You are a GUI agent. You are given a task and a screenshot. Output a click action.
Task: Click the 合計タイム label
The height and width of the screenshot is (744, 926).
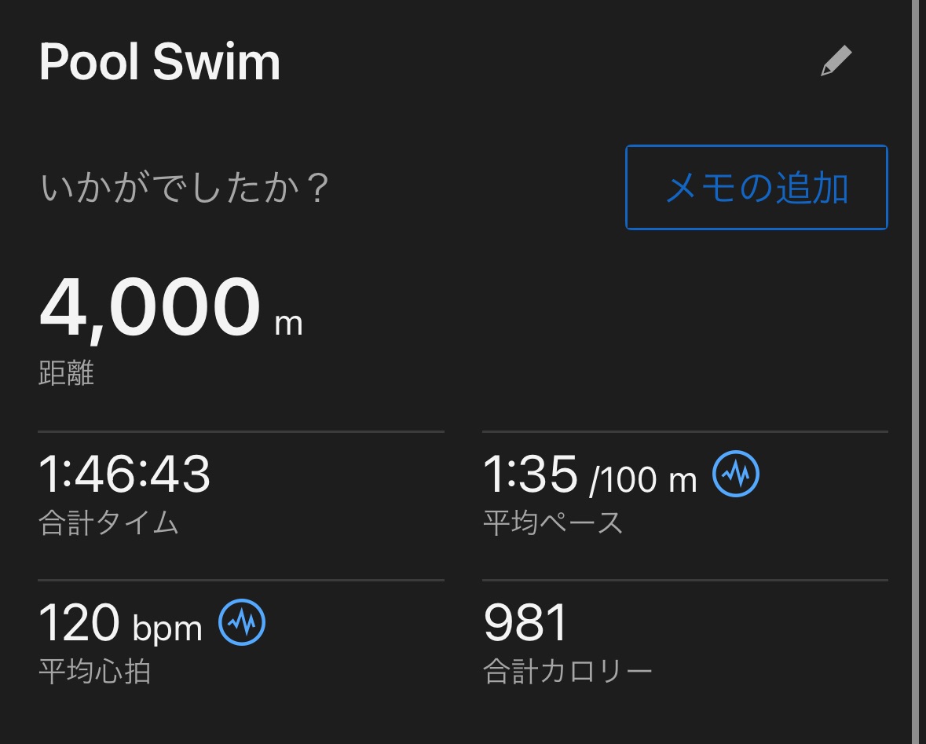click(108, 522)
